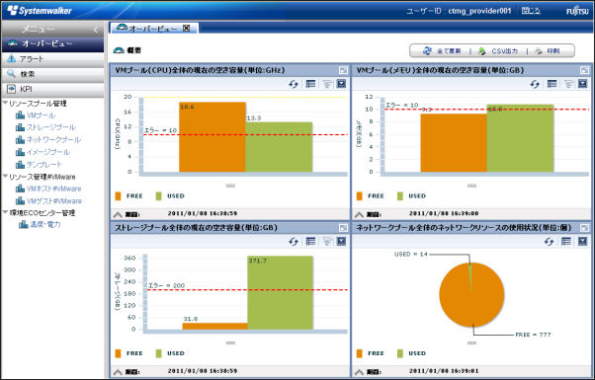Collapse the menu sidebar with the chevron
This screenshot has width=595, height=380.
tap(96, 30)
